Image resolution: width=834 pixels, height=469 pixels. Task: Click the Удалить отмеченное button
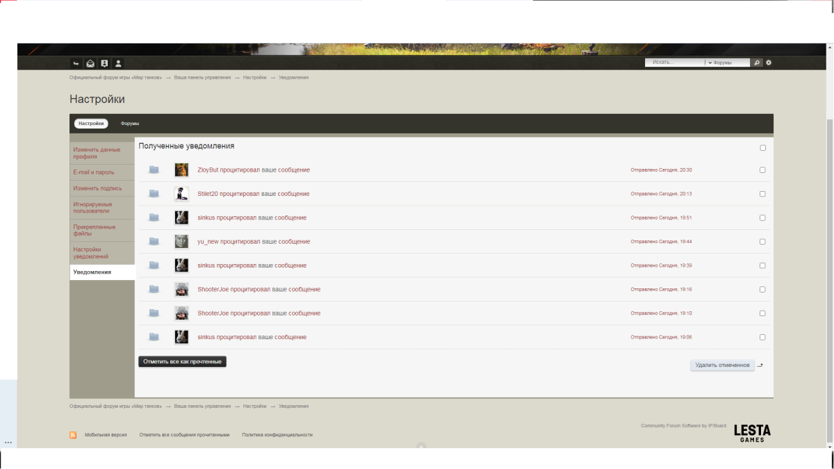click(723, 365)
